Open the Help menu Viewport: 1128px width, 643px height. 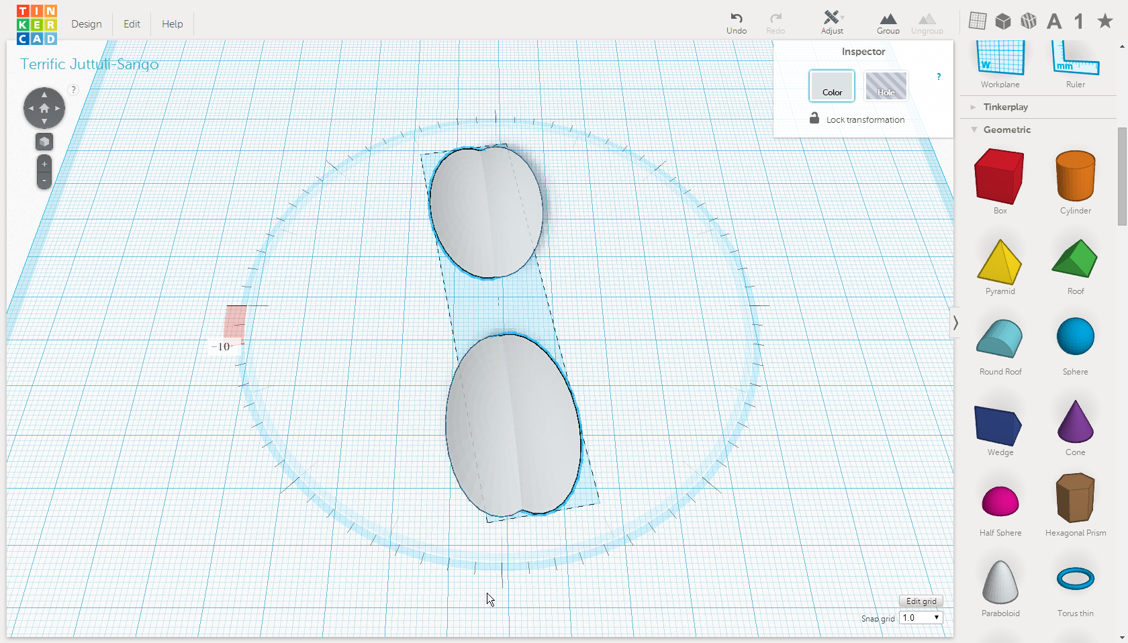pyautogui.click(x=172, y=24)
